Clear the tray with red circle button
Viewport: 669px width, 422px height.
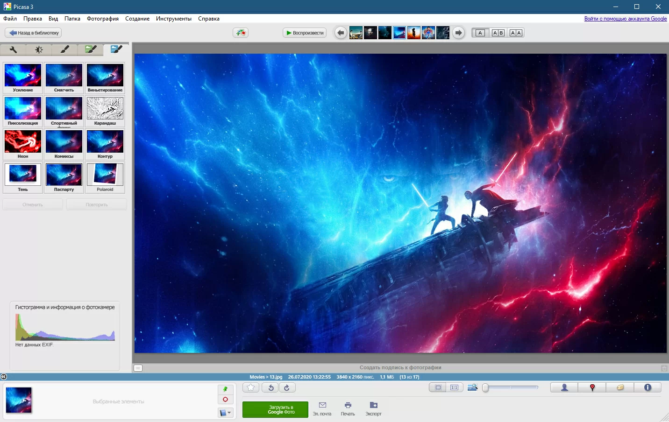pyautogui.click(x=225, y=400)
